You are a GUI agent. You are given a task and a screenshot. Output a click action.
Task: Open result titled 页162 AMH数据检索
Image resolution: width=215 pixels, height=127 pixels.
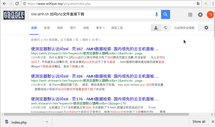pyautogui.click(x=95, y=49)
